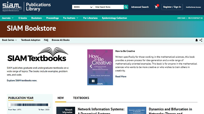204x114 pixels.
Task: Click the Enter Search Terms field
Action: click(x=109, y=7)
